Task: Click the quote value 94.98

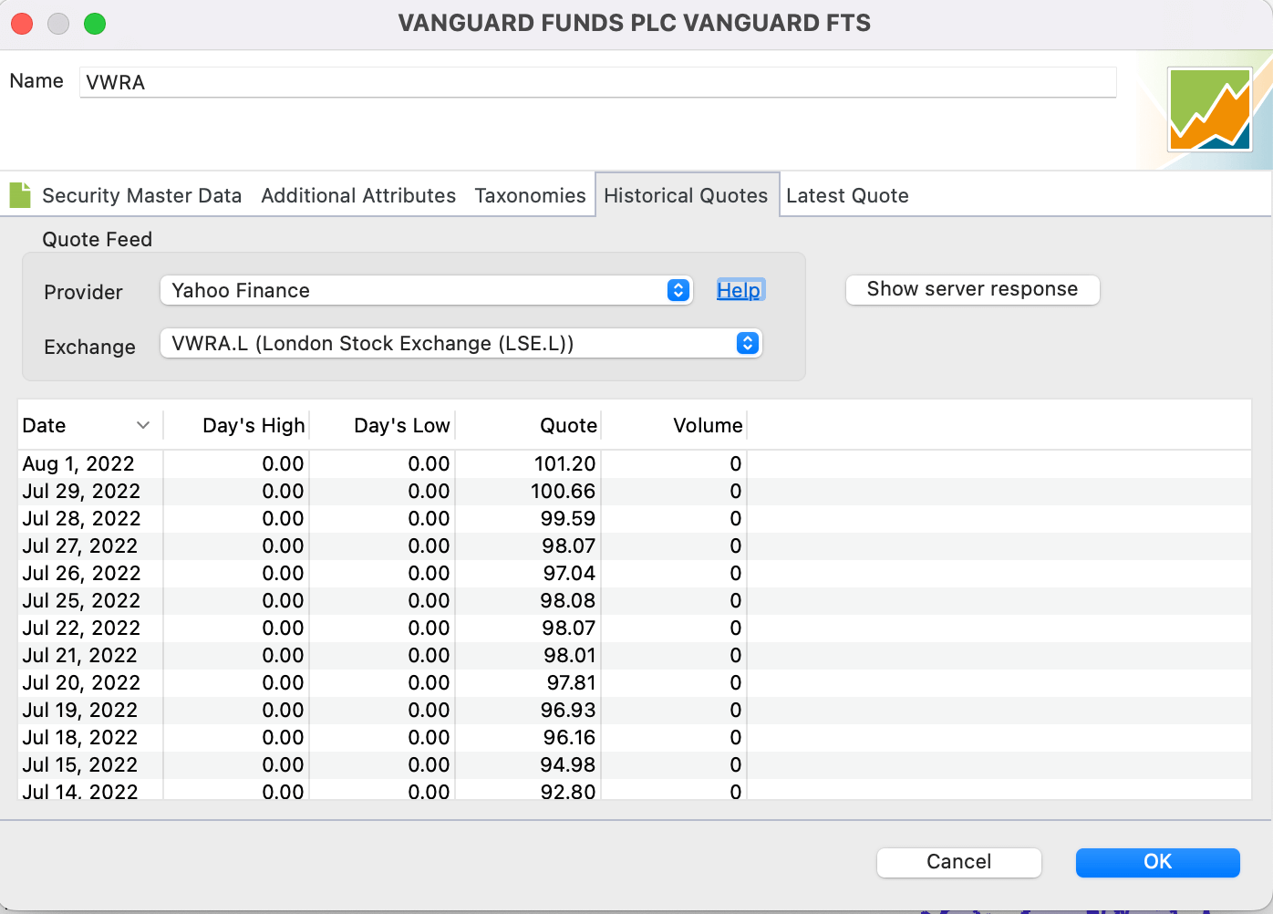Action: point(568,764)
